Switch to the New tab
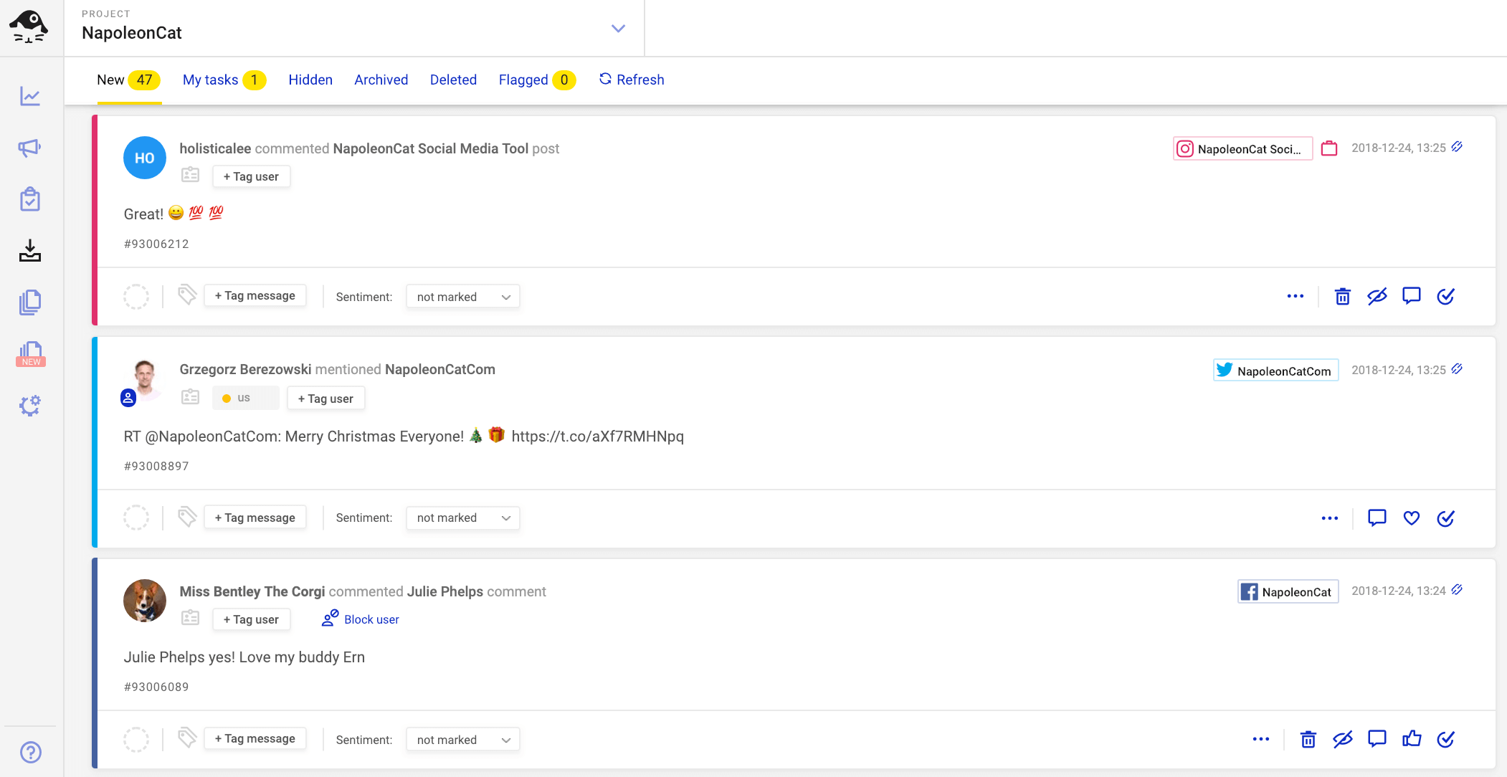Image resolution: width=1507 pixels, height=777 pixels. [128, 80]
